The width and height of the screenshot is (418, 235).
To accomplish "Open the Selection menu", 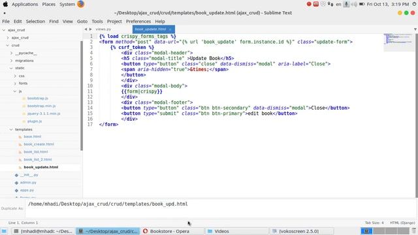I will pyautogui.click(x=35, y=22).
